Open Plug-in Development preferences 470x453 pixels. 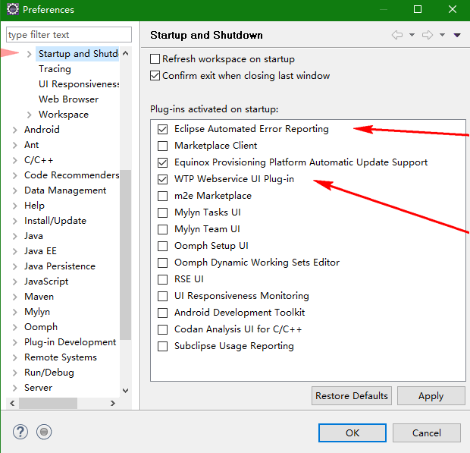[x=70, y=342]
